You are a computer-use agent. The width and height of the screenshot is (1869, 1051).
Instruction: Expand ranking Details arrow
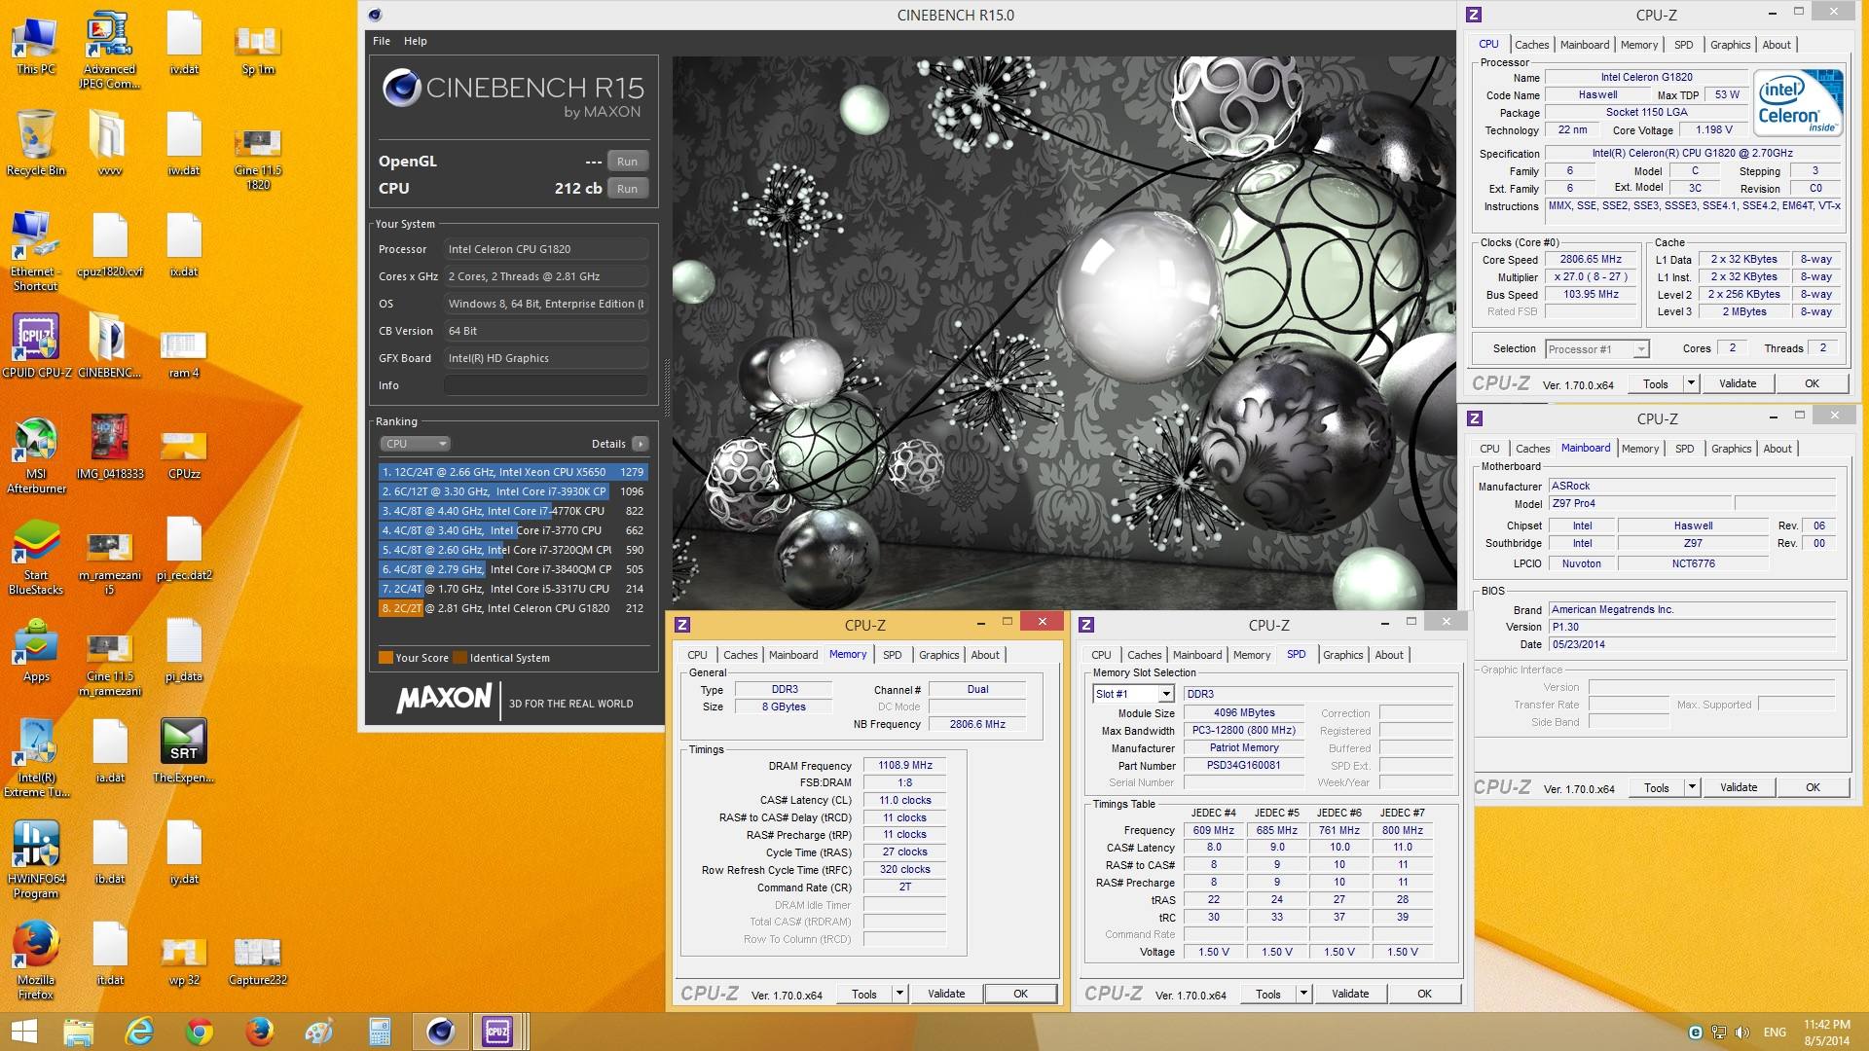tap(640, 444)
